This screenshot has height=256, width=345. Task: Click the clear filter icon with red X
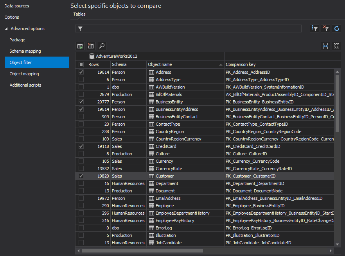325,28
